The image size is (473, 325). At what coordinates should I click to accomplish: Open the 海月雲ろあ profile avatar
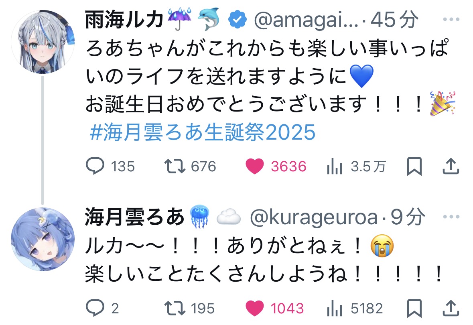click(43, 239)
